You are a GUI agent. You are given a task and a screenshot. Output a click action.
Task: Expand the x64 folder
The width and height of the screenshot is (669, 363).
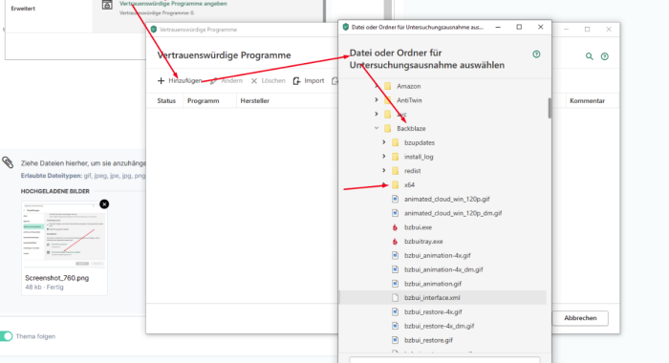pyautogui.click(x=383, y=184)
